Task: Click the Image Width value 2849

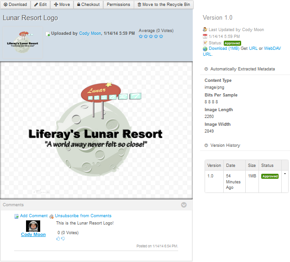Action: click(x=209, y=131)
